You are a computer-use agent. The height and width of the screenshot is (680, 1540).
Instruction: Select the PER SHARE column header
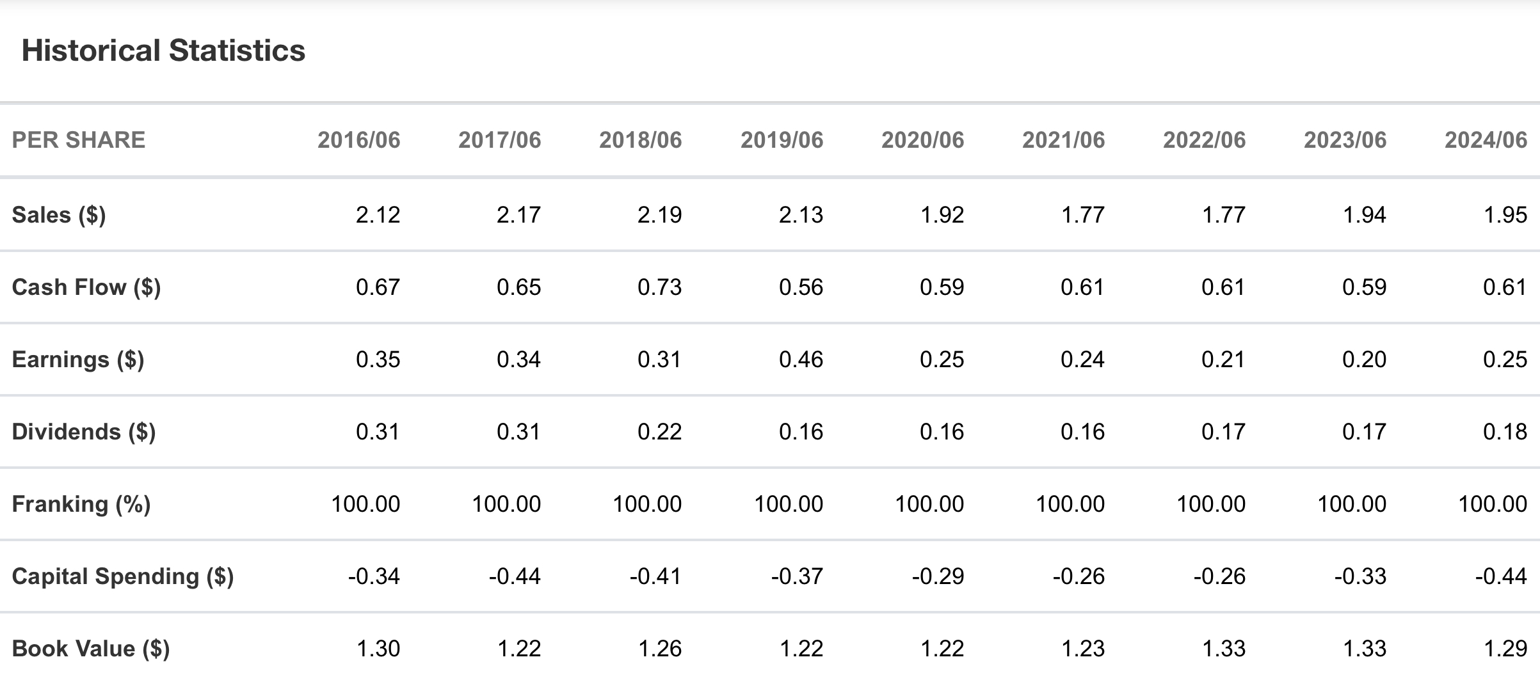click(79, 140)
